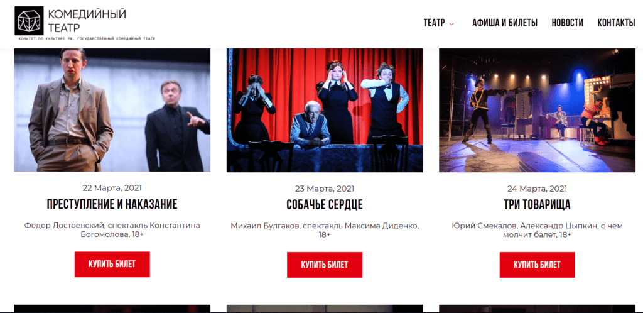Open the Собачье сердце red curtain photo
The image size is (643, 313).
point(325,110)
